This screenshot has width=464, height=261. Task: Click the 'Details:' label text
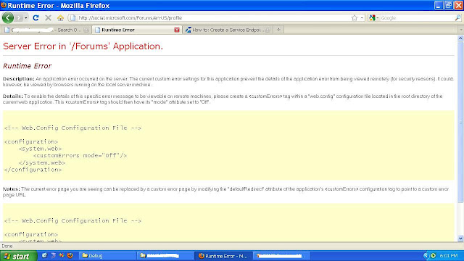(13, 96)
